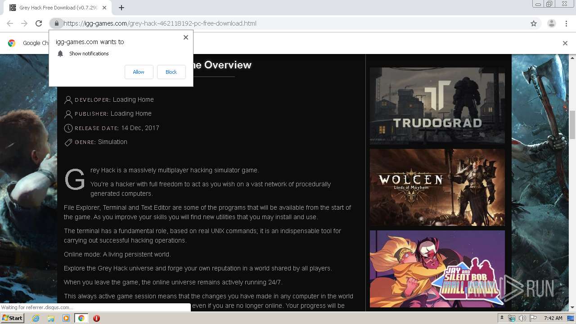Click the Publisher Loading Home text
The image size is (576, 324).
[x=131, y=113]
